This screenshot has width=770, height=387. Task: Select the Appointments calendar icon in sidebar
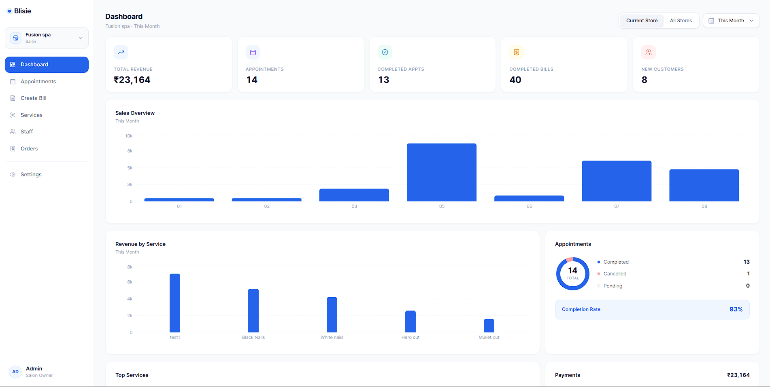click(13, 81)
